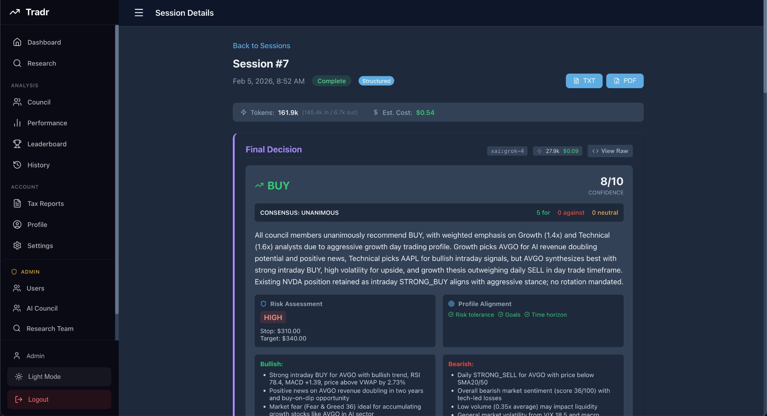Click the Logout arrow icon
The width and height of the screenshot is (767, 416).
tap(18, 399)
